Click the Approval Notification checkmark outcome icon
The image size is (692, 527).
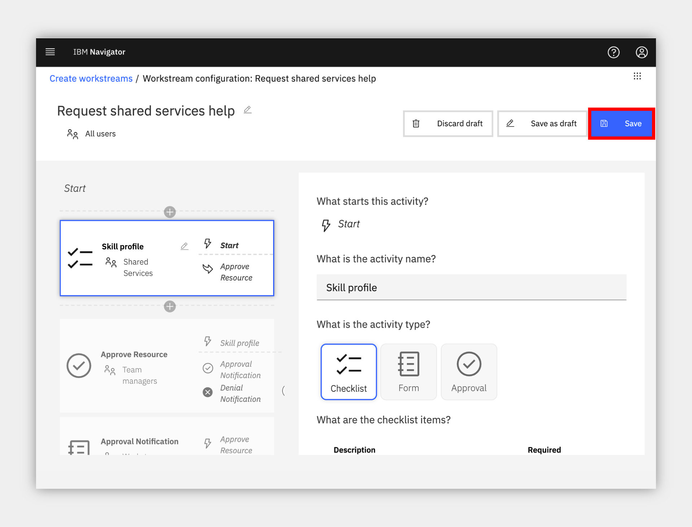208,368
